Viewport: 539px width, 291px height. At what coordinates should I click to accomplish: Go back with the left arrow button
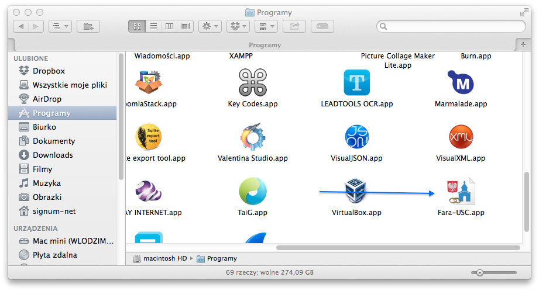[21, 26]
